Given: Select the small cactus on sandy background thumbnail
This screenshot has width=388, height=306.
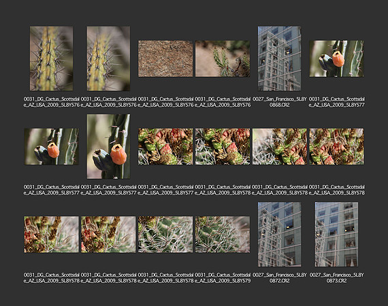Looking at the screenshot, I should coord(223,58).
